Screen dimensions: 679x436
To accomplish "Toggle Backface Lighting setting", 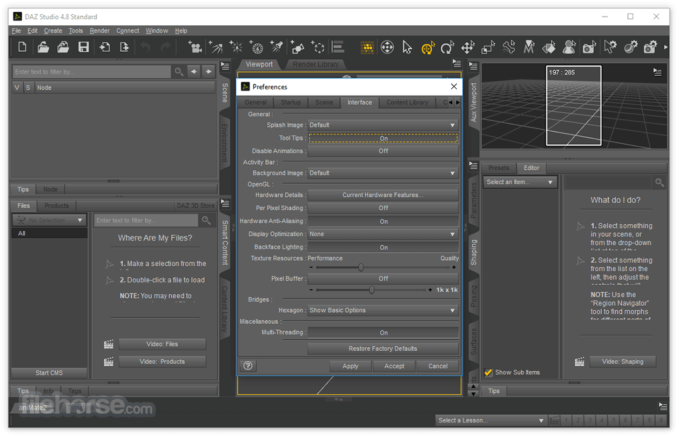I will [x=383, y=247].
